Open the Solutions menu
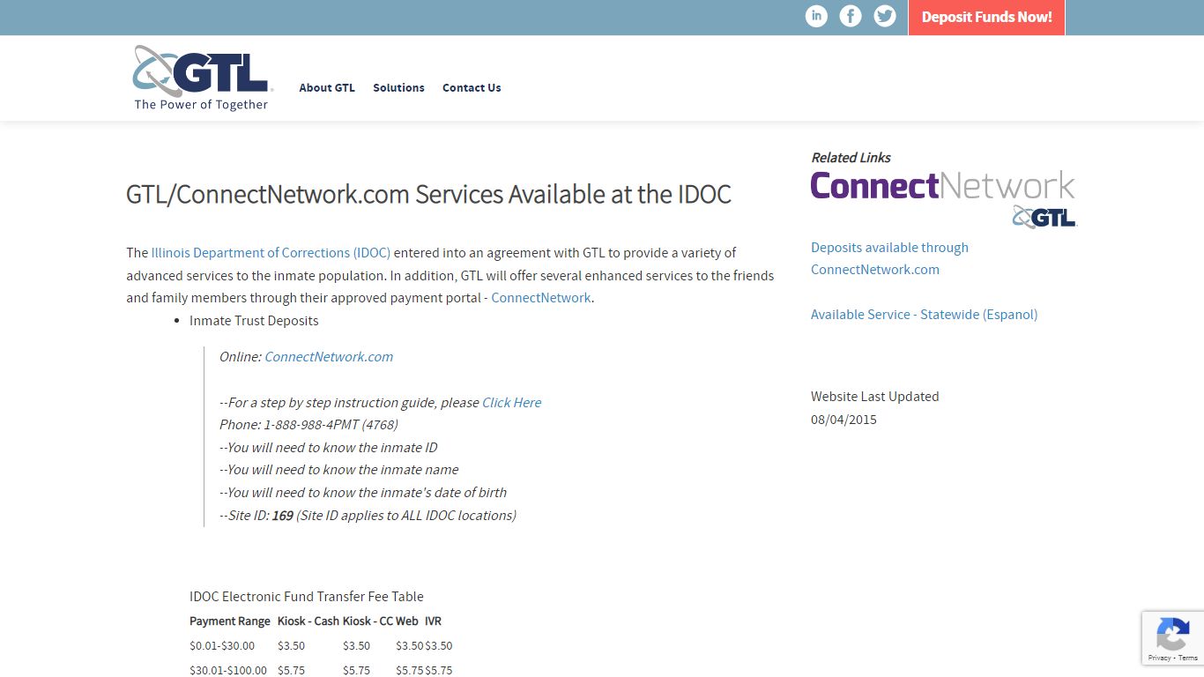 click(x=398, y=87)
